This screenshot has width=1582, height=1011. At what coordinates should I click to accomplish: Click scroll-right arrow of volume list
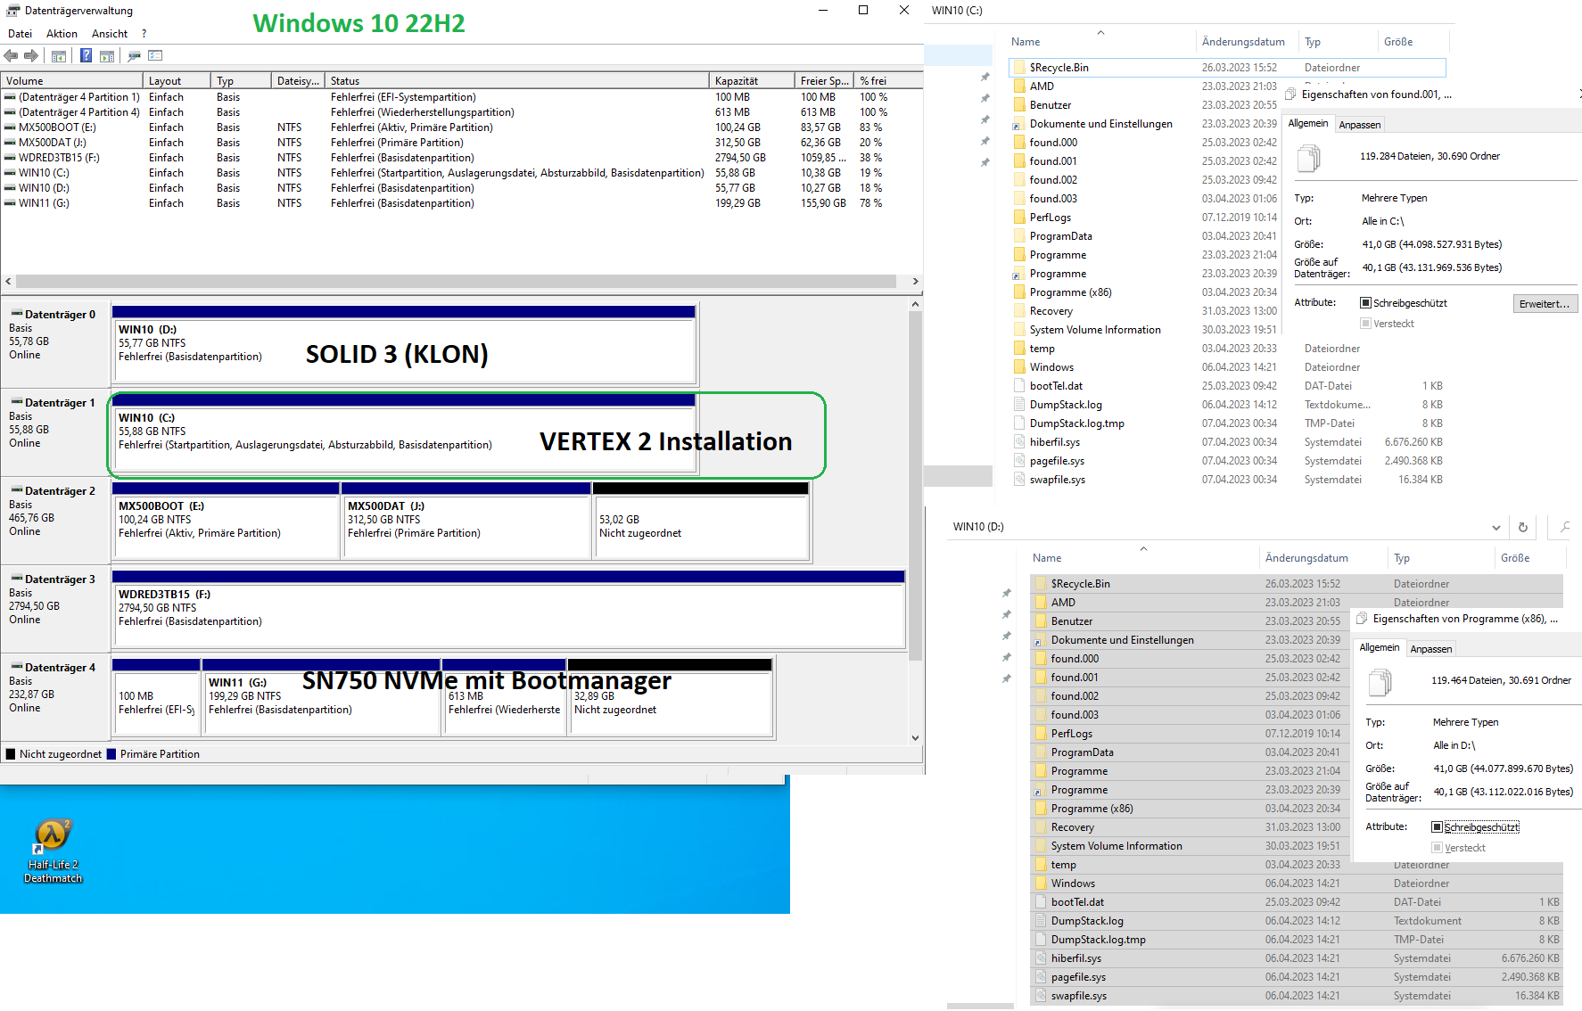pyautogui.click(x=915, y=281)
